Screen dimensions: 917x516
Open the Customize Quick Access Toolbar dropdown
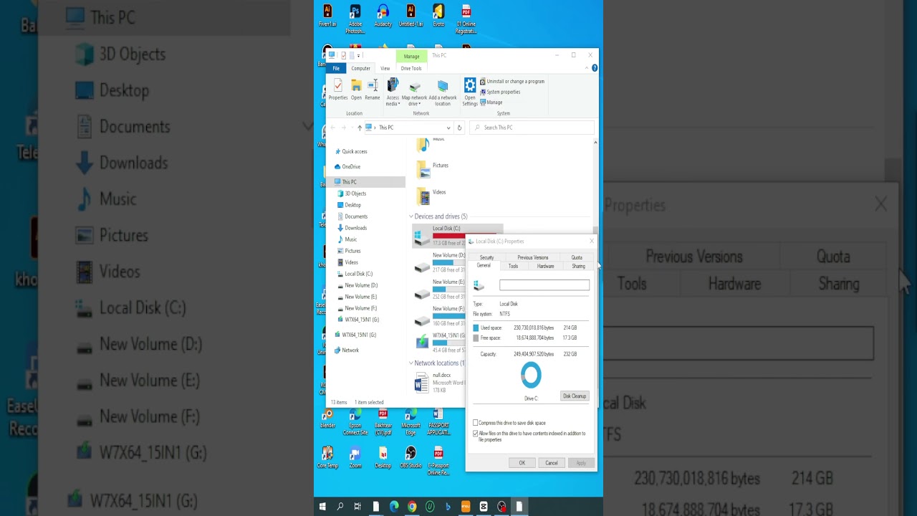click(358, 55)
